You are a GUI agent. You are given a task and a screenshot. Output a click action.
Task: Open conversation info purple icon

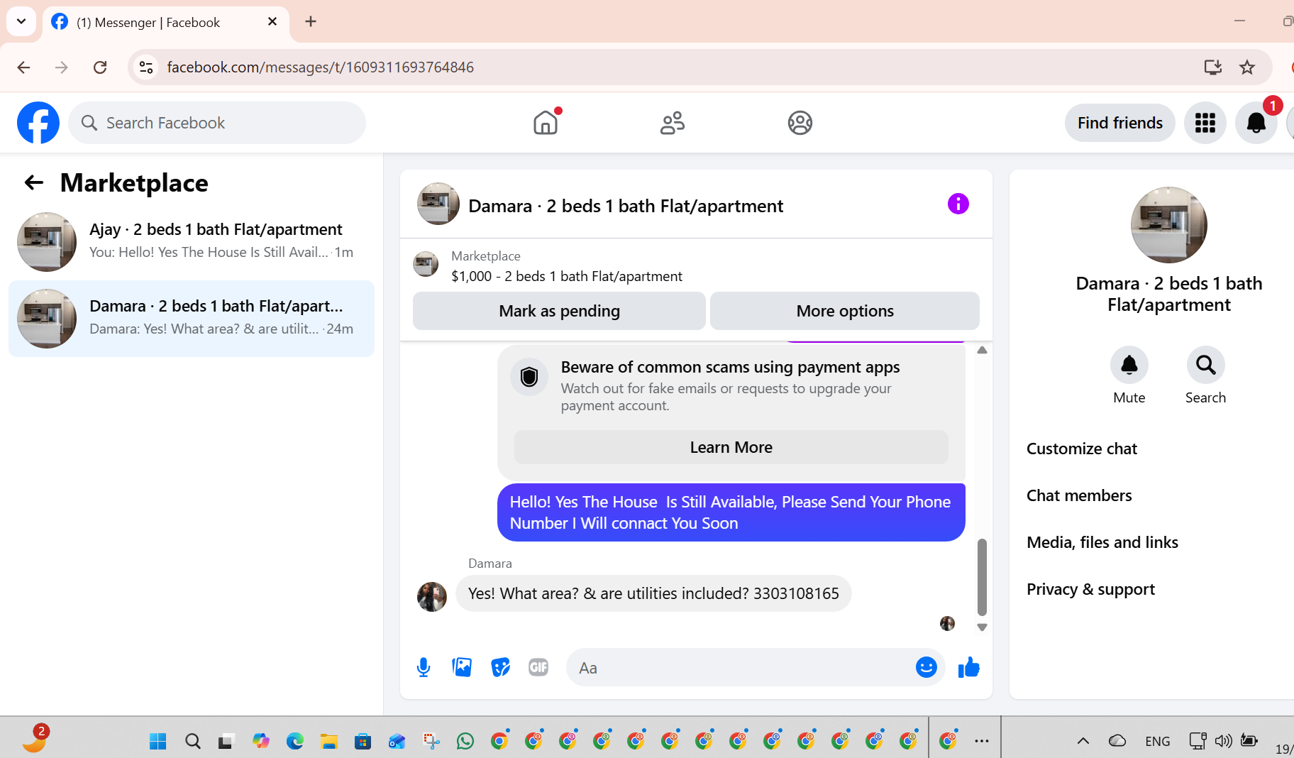pyautogui.click(x=958, y=204)
